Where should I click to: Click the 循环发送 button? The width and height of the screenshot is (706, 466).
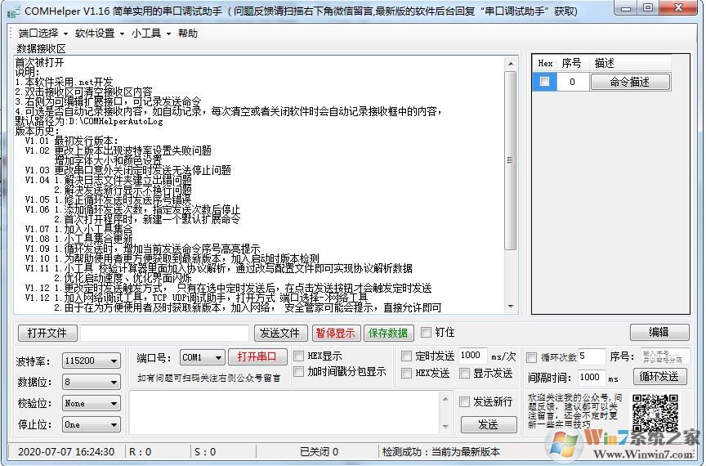click(x=659, y=376)
